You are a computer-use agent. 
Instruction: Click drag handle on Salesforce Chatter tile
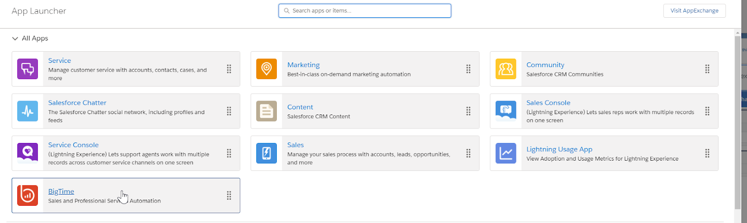pos(229,111)
